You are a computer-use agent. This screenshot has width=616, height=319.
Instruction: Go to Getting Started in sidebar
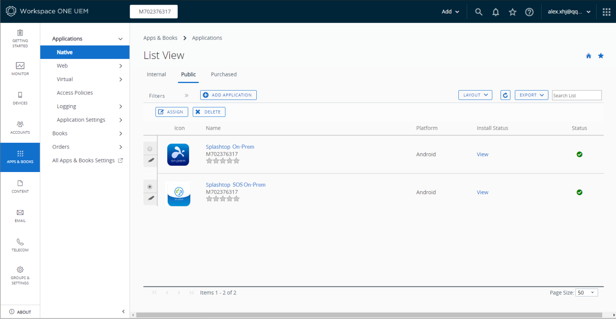pyautogui.click(x=20, y=38)
